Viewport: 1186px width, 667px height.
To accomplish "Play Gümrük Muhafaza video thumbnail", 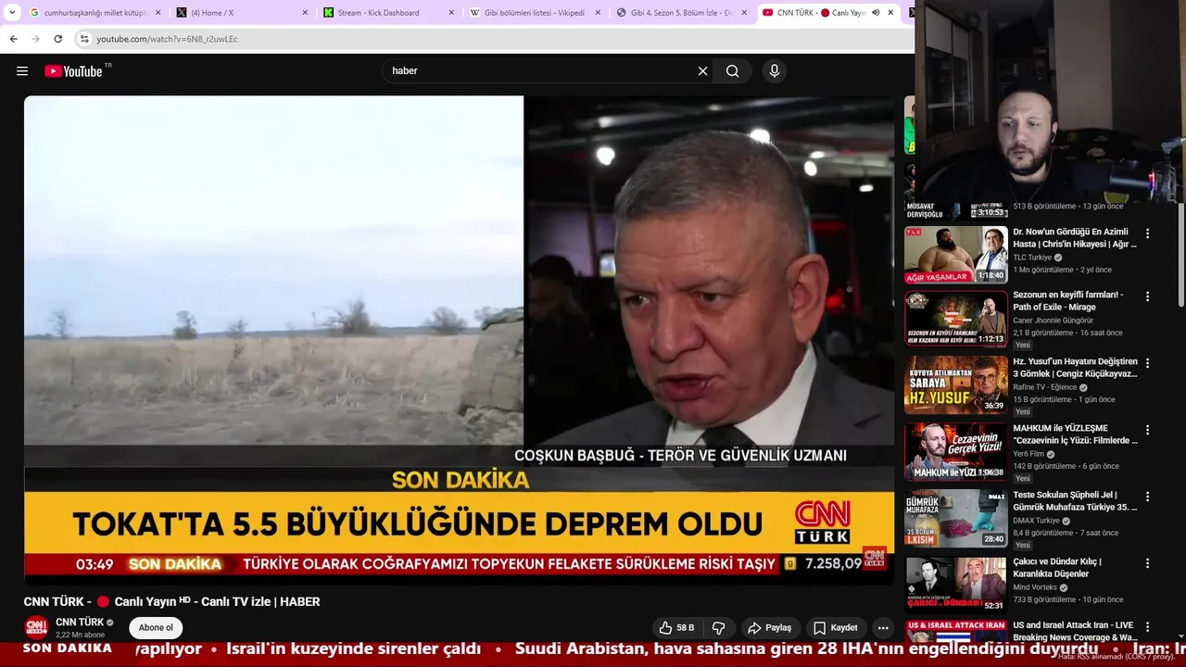I will click(x=956, y=518).
